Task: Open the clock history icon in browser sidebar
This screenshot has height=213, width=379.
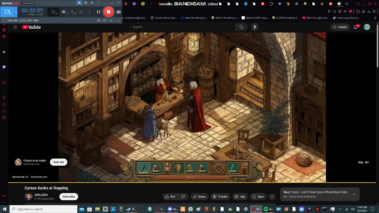Action: coord(4,104)
